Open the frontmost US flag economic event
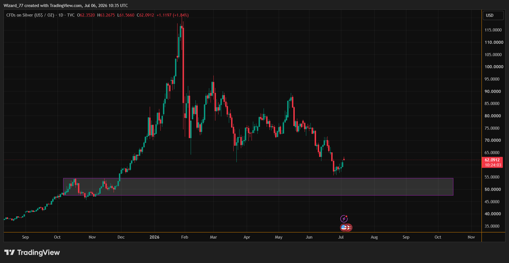Image resolution: width=509 pixels, height=263 pixels. (344, 228)
